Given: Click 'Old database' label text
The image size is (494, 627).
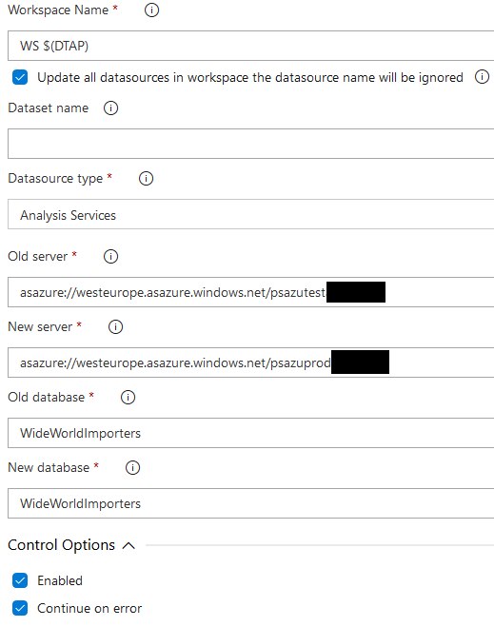Looking at the screenshot, I should tap(47, 397).
